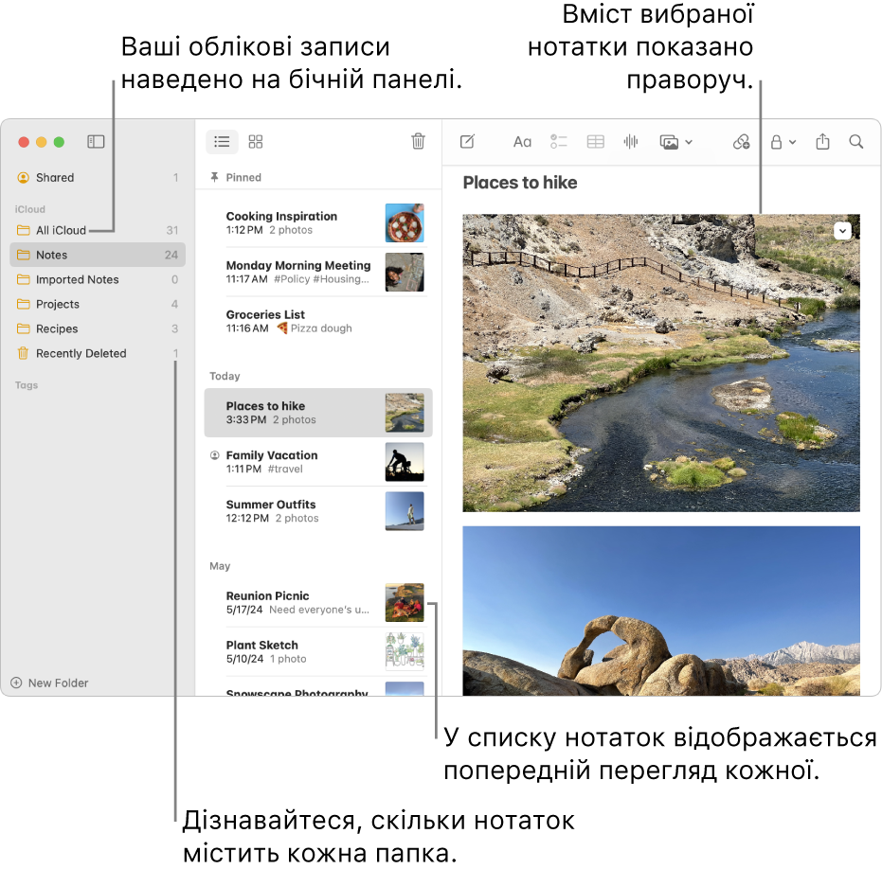Select the All iCloud folder

tap(61, 230)
